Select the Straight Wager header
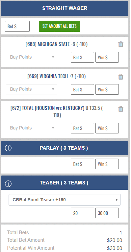The height and width of the screenshot is (252, 131). click(x=65, y=8)
